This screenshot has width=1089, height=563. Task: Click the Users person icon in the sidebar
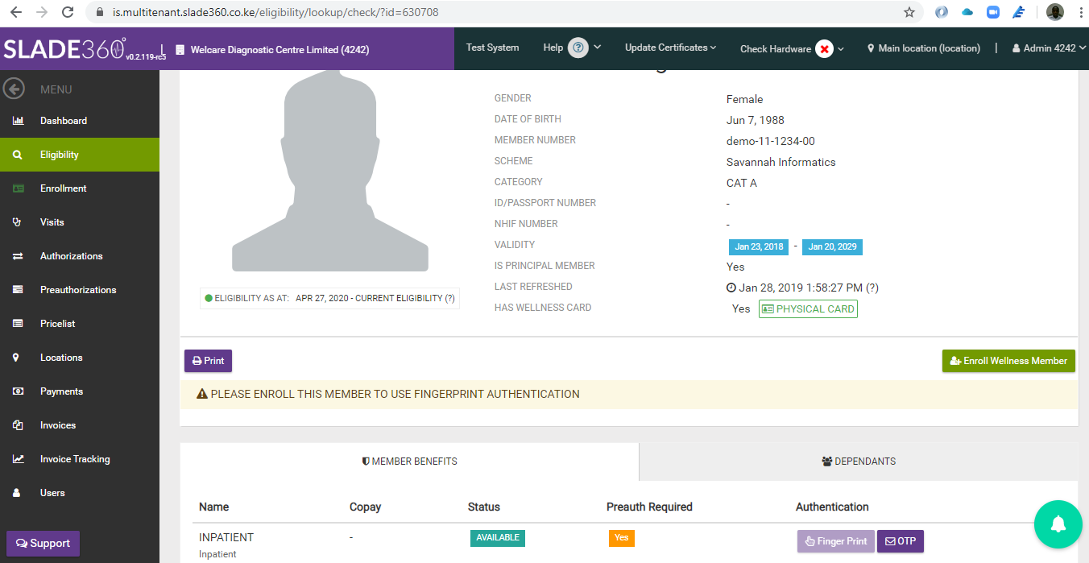(x=16, y=493)
